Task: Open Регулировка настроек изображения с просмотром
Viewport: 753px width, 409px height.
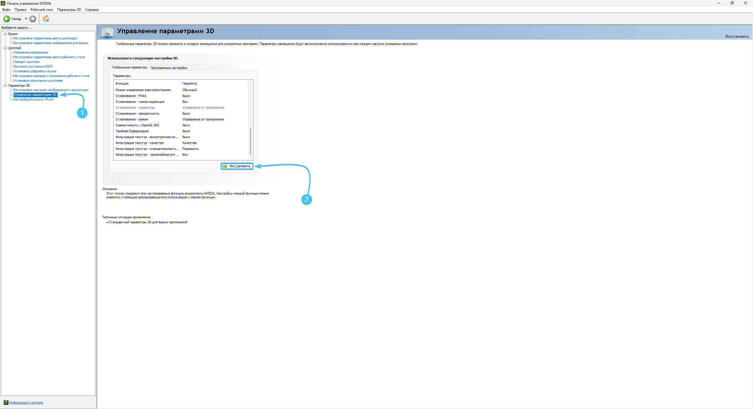Action: pos(51,90)
